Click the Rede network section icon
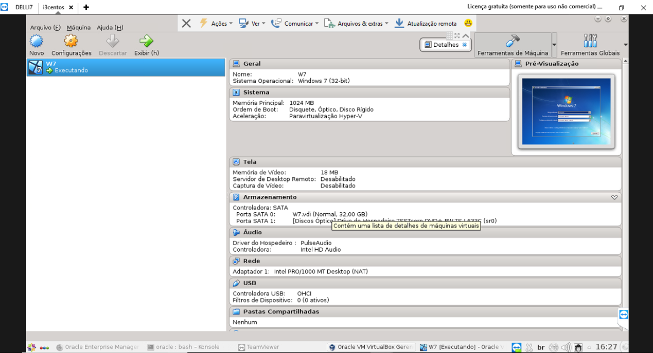This screenshot has width=653, height=353. click(236, 261)
